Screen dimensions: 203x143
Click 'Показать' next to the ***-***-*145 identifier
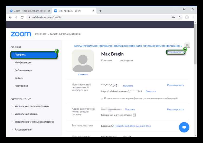128,86
